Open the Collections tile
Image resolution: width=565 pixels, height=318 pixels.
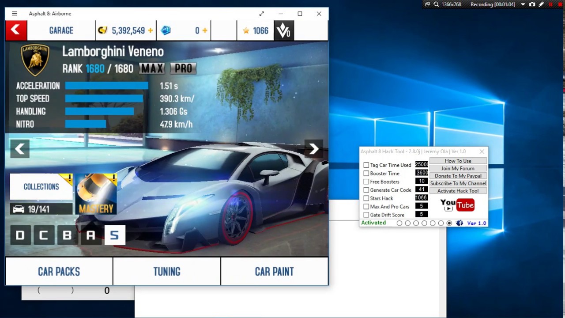(x=41, y=187)
